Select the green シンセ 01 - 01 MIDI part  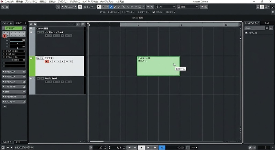[x=158, y=66]
